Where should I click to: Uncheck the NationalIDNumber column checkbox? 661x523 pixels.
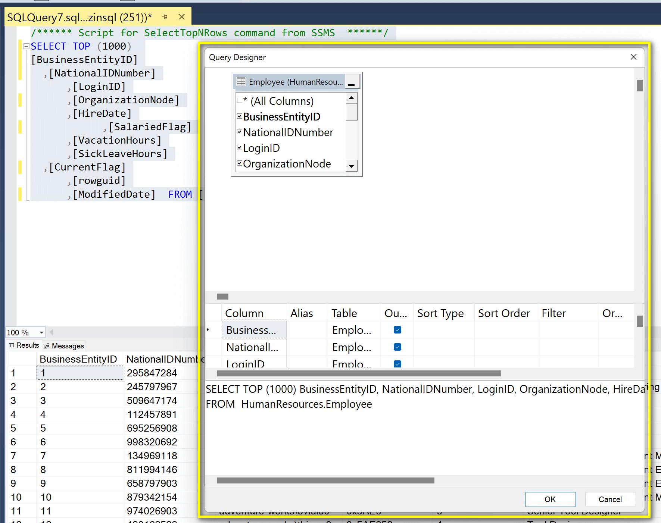240,132
